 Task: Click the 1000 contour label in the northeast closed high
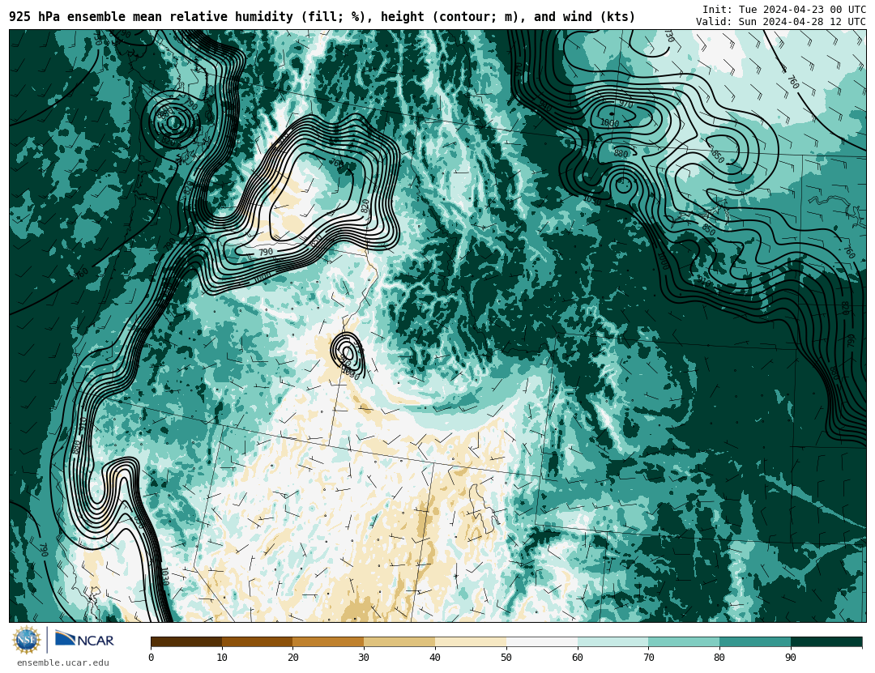coord(610,123)
